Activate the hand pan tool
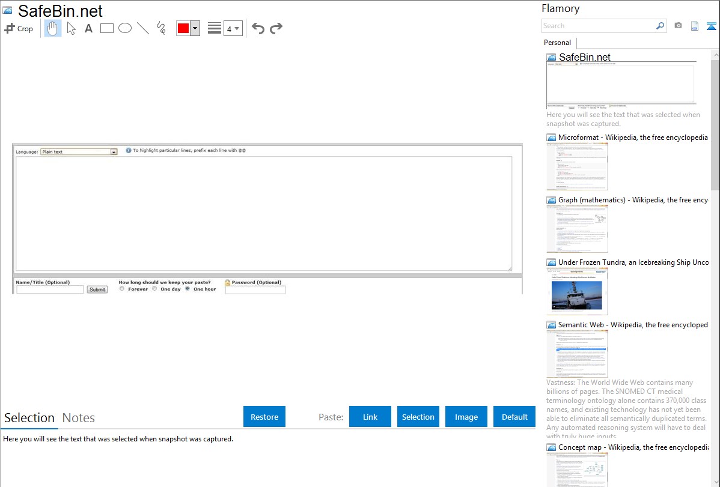720x487 pixels. pos(52,28)
